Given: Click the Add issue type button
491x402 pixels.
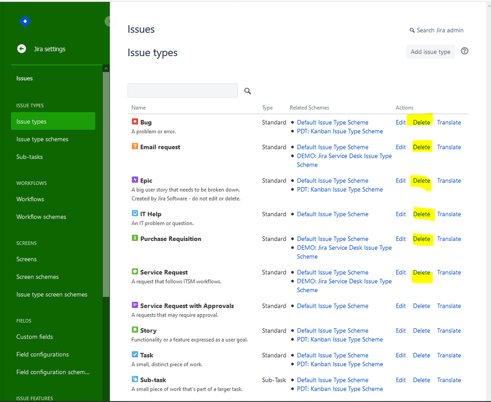Looking at the screenshot, I should click(x=430, y=52).
